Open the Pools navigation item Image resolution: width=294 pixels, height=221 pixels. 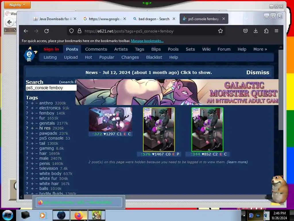(x=173, y=49)
